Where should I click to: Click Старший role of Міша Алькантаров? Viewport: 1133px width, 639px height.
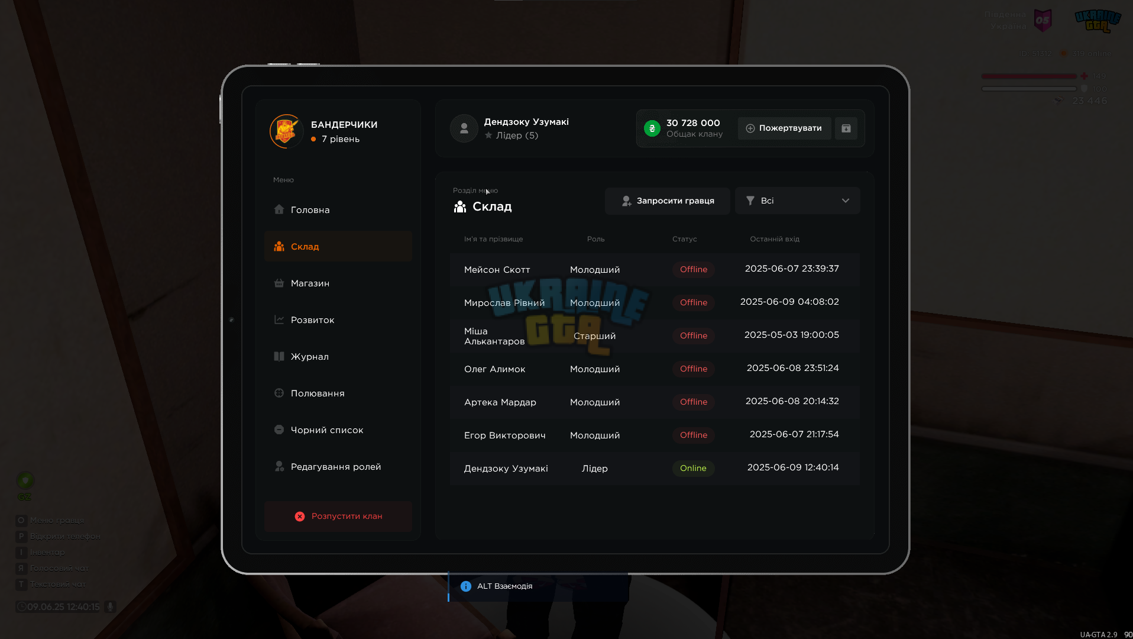coord(595,336)
